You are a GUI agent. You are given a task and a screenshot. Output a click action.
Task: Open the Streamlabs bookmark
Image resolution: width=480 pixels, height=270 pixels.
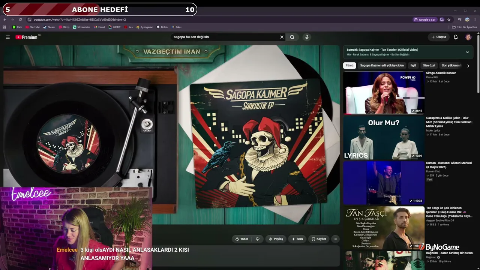point(81,27)
